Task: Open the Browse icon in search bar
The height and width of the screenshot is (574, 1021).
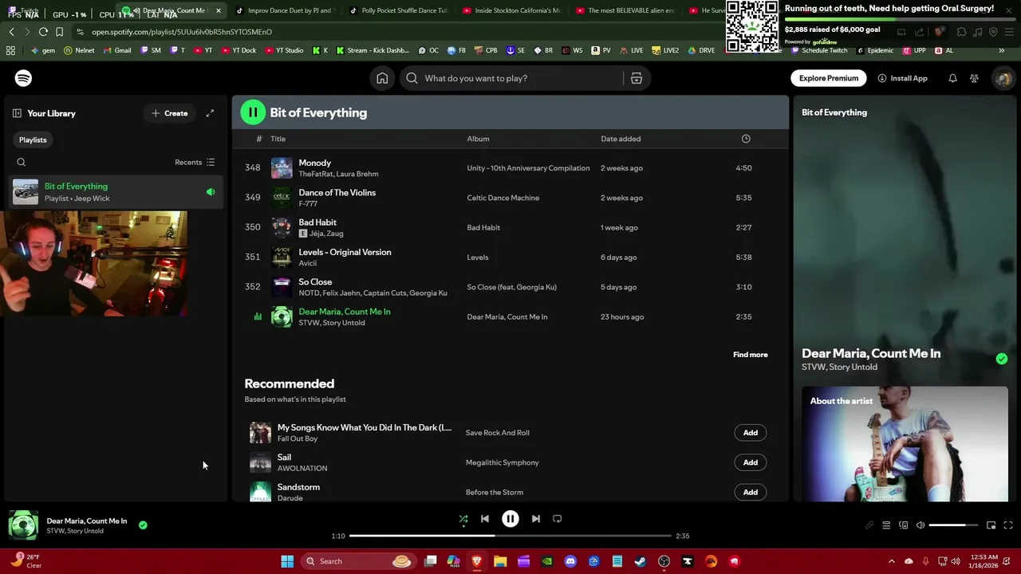Action: coord(637,78)
